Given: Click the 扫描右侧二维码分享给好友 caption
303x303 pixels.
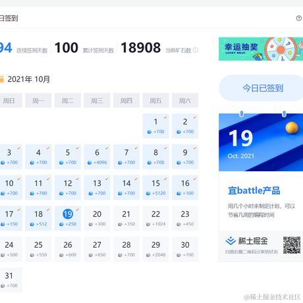Looking at the screenshot, I should coord(252,252).
